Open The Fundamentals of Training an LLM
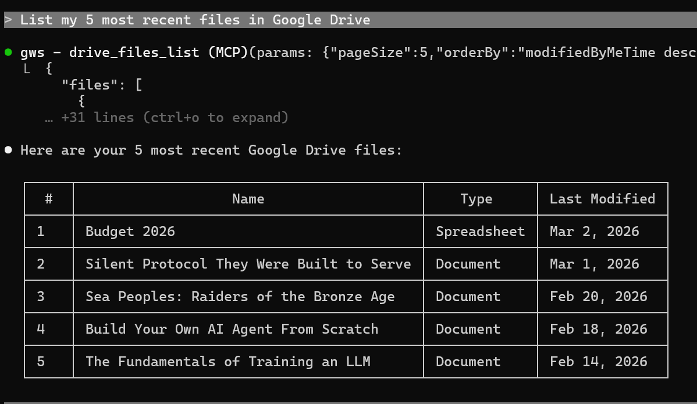The image size is (697, 404). [227, 362]
